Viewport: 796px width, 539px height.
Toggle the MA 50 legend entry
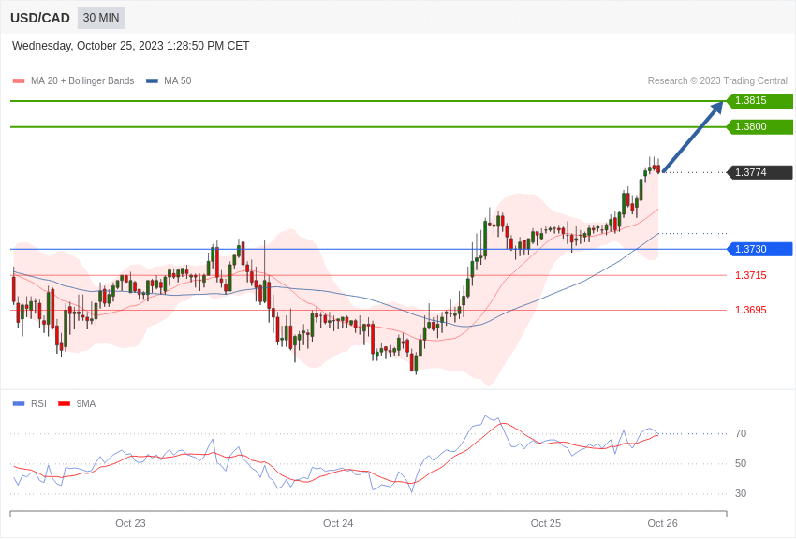[x=169, y=81]
